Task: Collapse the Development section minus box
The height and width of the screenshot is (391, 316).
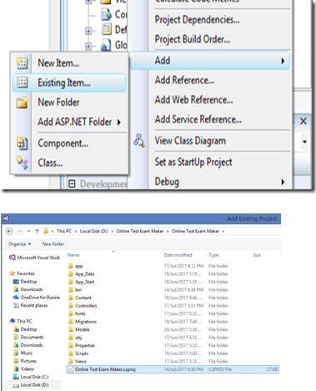Action: point(72,183)
